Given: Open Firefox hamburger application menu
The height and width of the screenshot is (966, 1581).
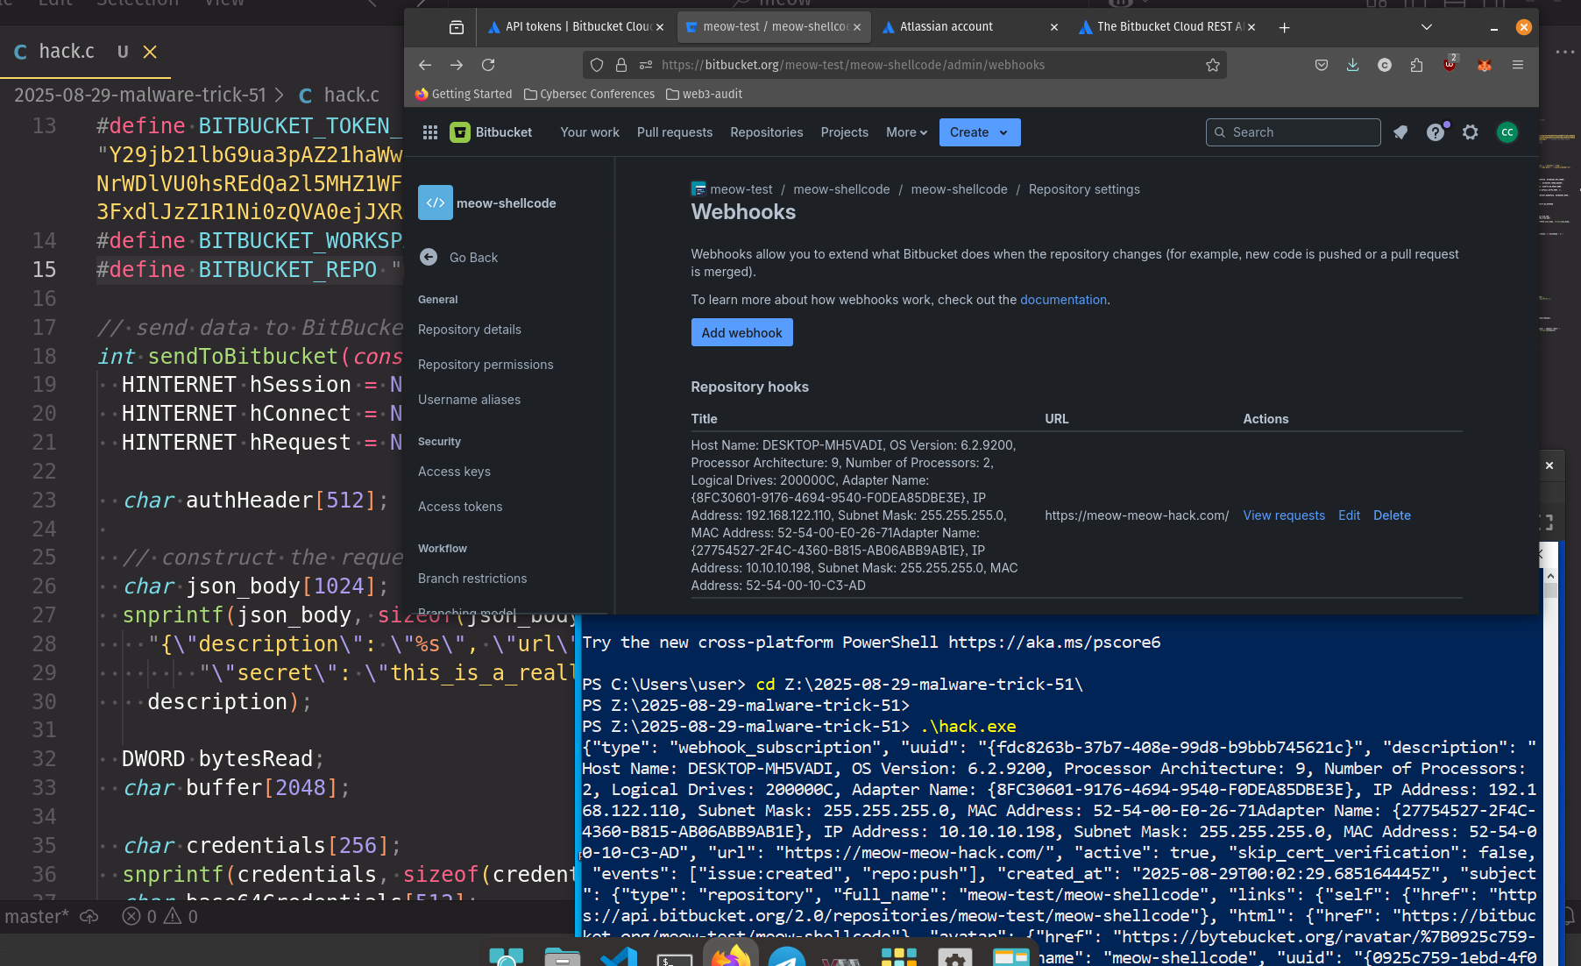Looking at the screenshot, I should click(x=1518, y=65).
